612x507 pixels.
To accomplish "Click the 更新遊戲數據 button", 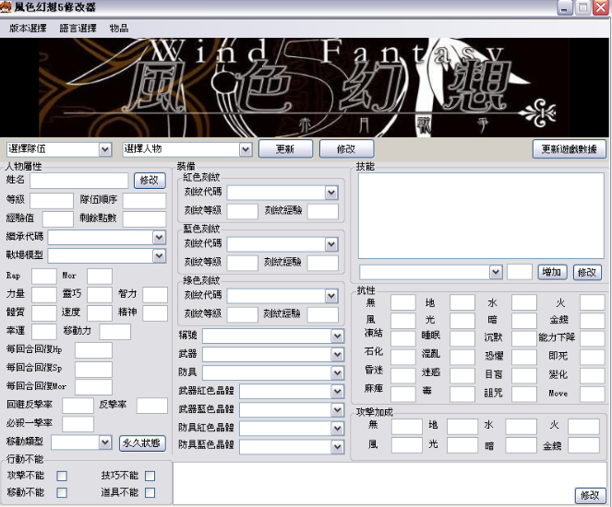I will [x=569, y=148].
